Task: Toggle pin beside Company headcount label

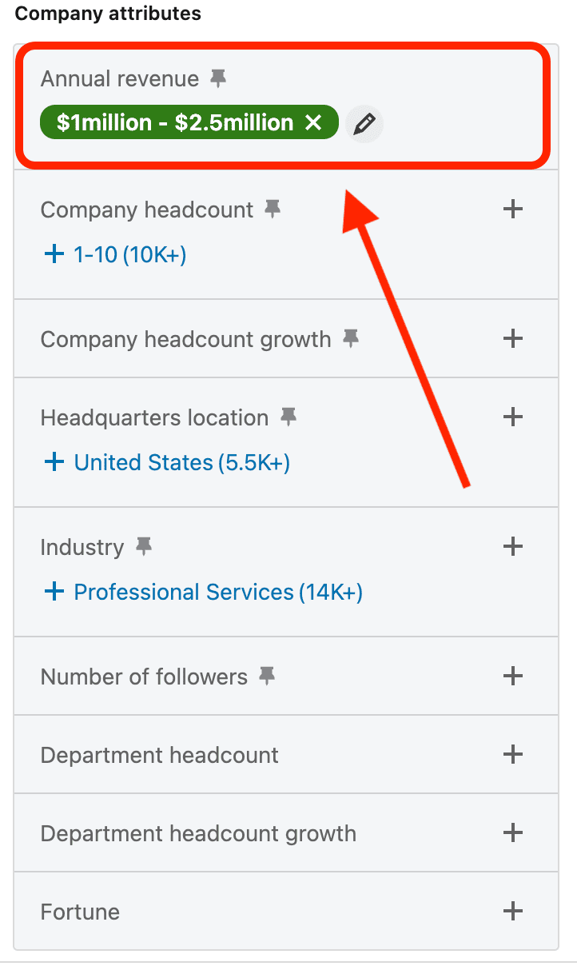Action: (x=273, y=210)
